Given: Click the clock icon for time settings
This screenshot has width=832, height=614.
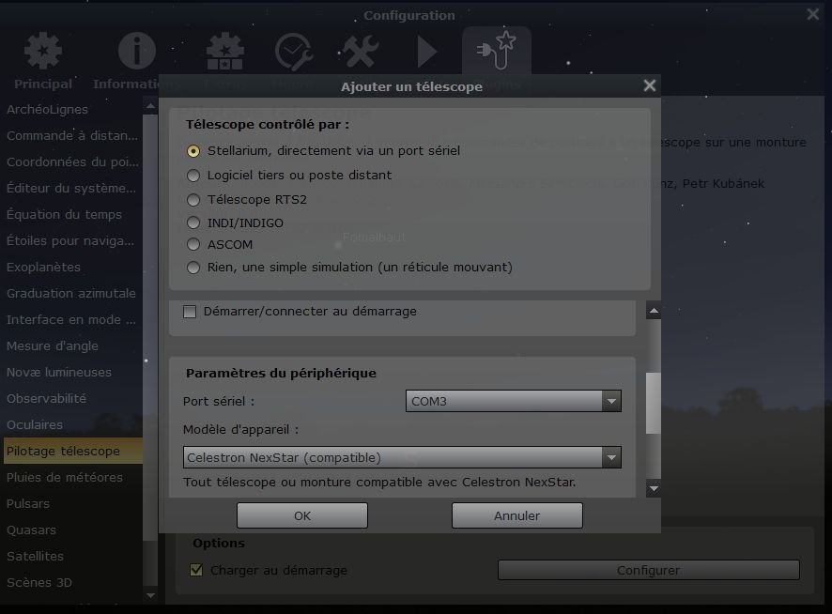Looking at the screenshot, I should pyautogui.click(x=293, y=52).
